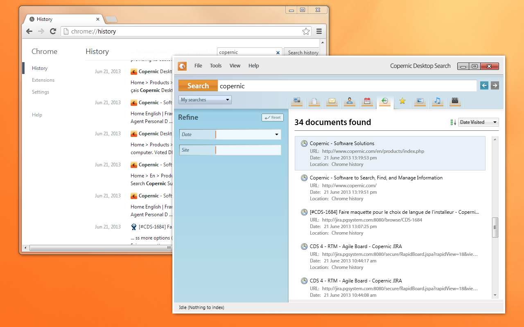Click Copernic favicon of first Chrome history entry
Image resolution: width=524 pixels, height=327 pixels.
pyautogui.click(x=134, y=72)
